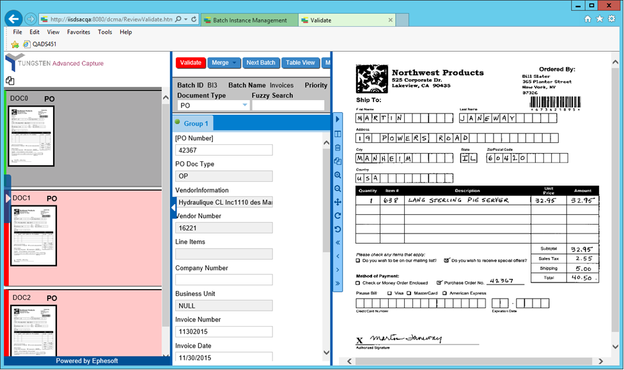Screen dimensions: 624x370
Task: Click the Next Batch button
Action: click(261, 63)
